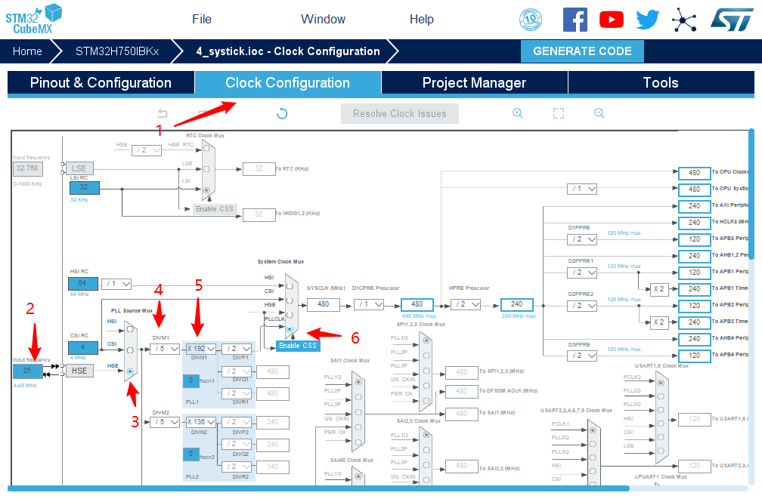
Task: Click the HSE input frequency field
Action: (x=27, y=371)
